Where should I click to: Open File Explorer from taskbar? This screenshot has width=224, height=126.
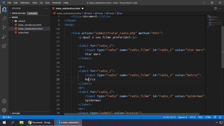click(x=21, y=122)
